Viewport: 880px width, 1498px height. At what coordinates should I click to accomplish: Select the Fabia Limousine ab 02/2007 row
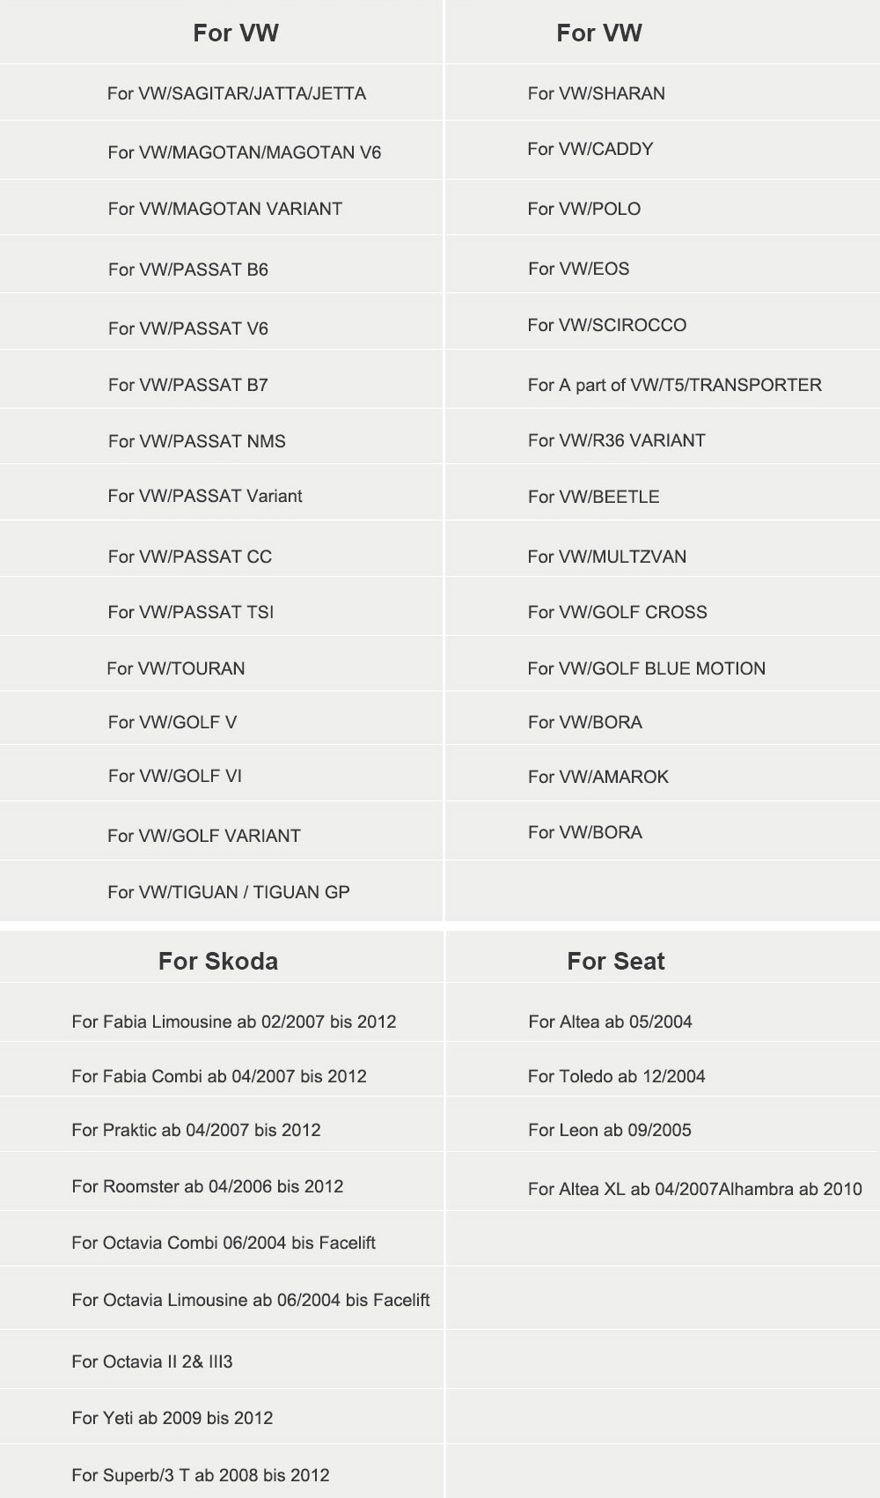233,1022
